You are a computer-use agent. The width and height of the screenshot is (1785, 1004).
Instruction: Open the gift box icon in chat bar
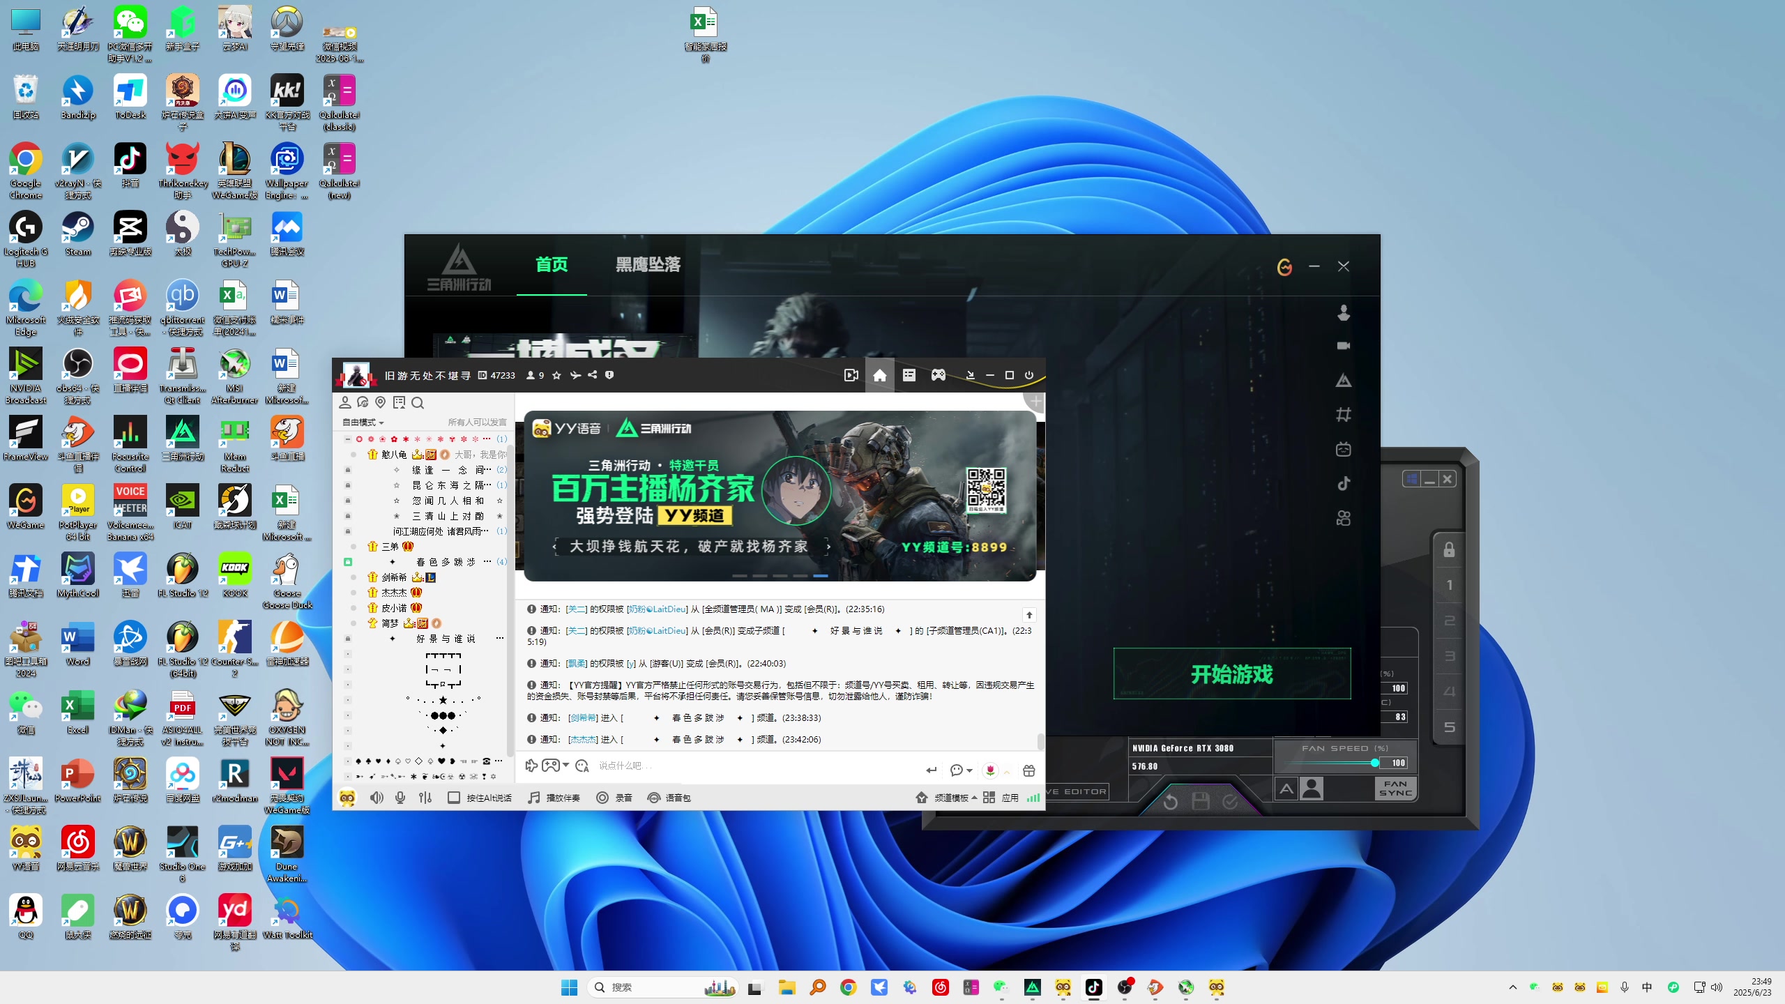tap(1029, 770)
